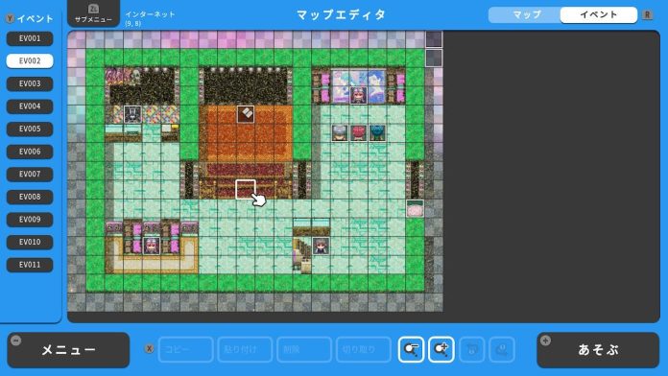Click the disabled 切り取り button
This screenshot has height=376, width=668.
click(364, 349)
